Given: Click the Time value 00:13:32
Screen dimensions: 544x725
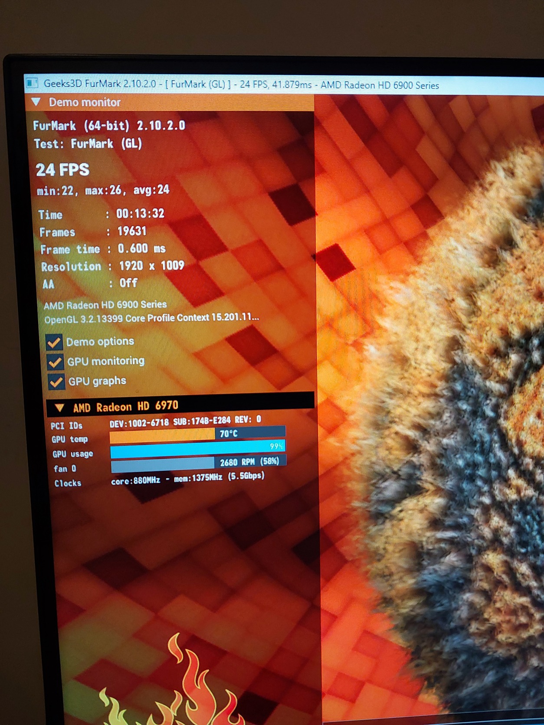Looking at the screenshot, I should click(x=140, y=213).
